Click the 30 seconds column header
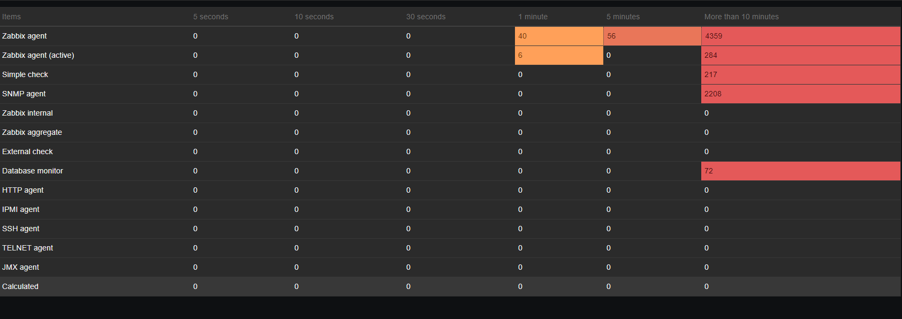 click(x=426, y=17)
